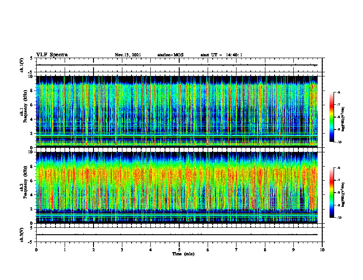Click the "-6" tick on ch.1 colorbar
This screenshot has height=280, width=363.
pyautogui.click(x=338, y=92)
